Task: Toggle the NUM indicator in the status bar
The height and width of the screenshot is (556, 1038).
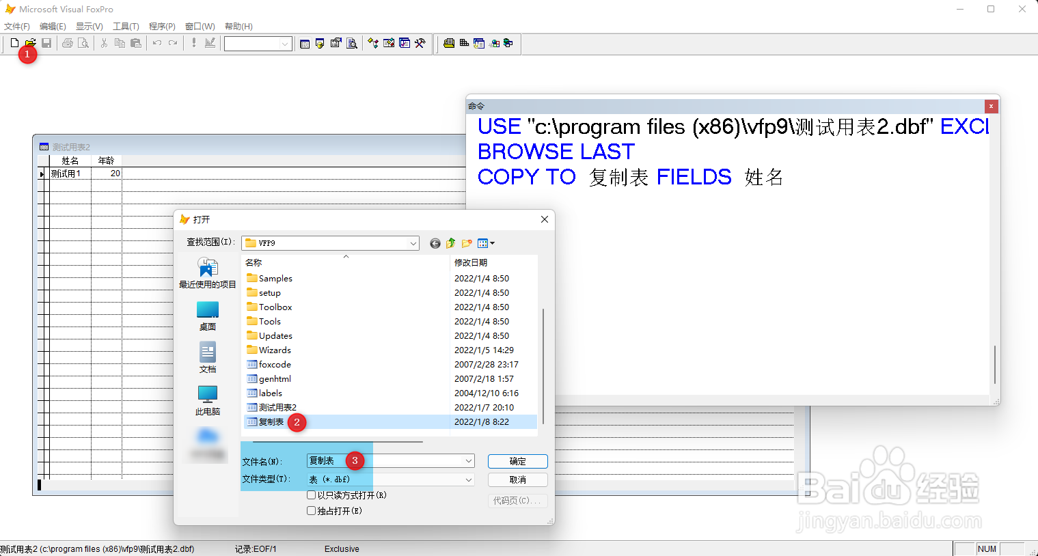Action: point(987,548)
